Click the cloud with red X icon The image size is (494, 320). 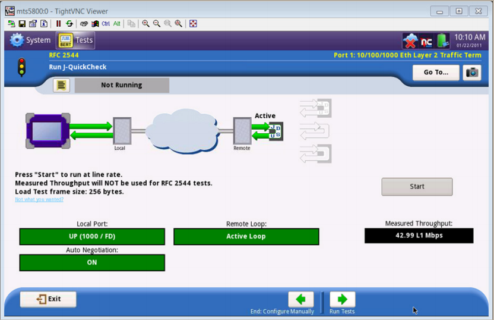[410, 40]
